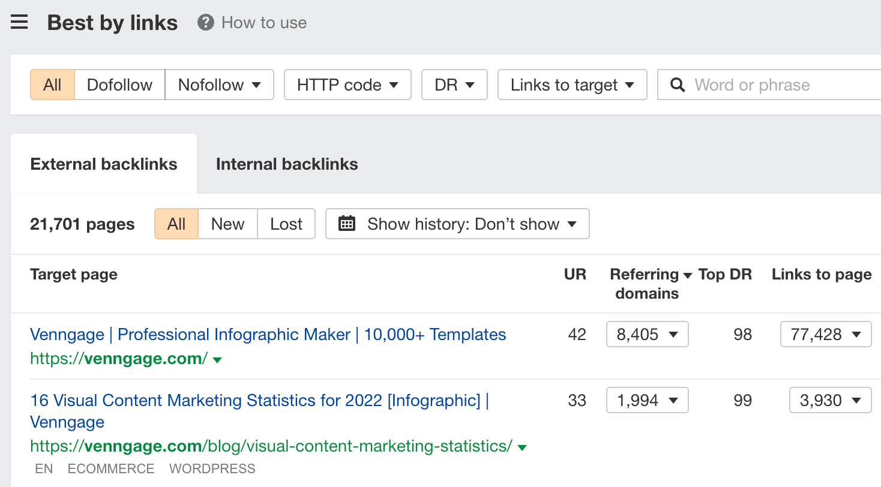Click the search magnifier icon
881x487 pixels.
677,85
